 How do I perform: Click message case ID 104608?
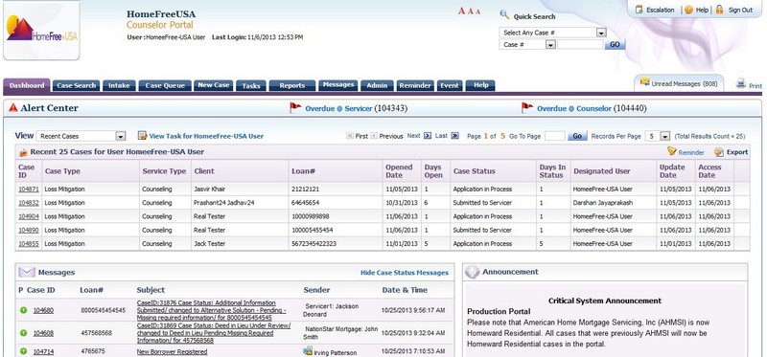coord(43,333)
